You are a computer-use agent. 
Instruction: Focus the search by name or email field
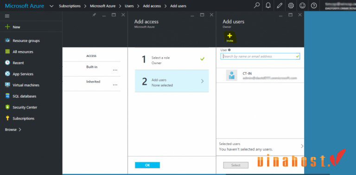pos(260,56)
